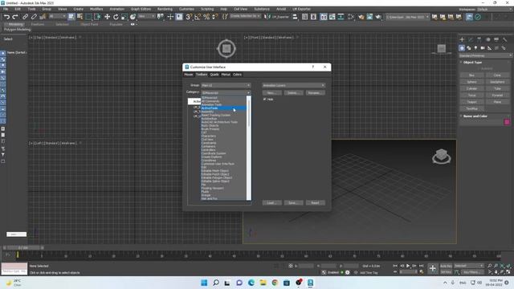514x289 pixels.
Task: Open the Toggle Scene Explorer icon
Action: [x=305, y=17]
